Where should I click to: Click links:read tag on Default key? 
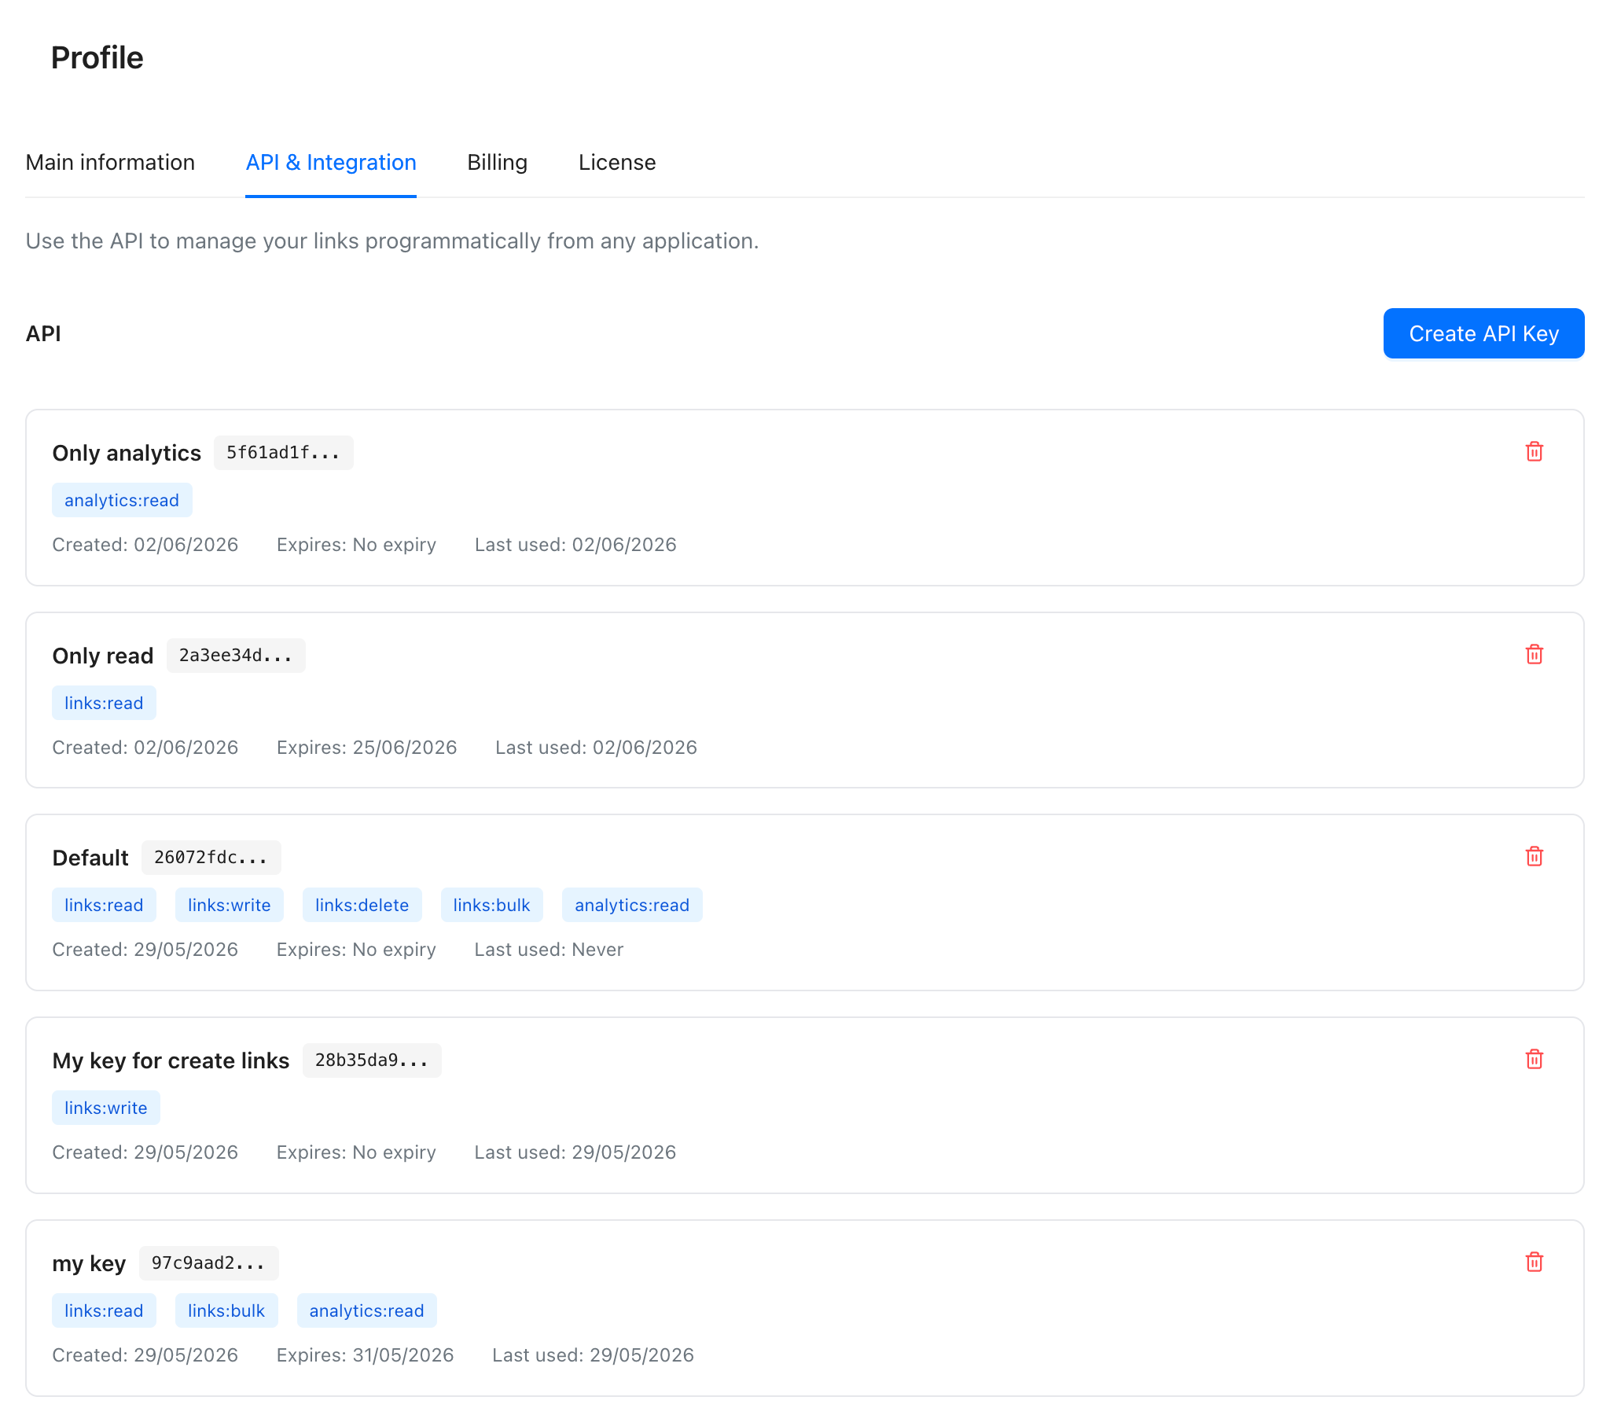click(x=104, y=906)
